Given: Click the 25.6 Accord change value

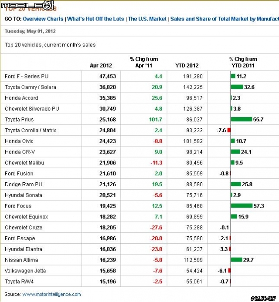Looking at the screenshot, I should click(x=157, y=98).
